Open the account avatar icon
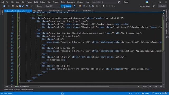The width and height of the screenshot is (169, 95). point(147,2)
